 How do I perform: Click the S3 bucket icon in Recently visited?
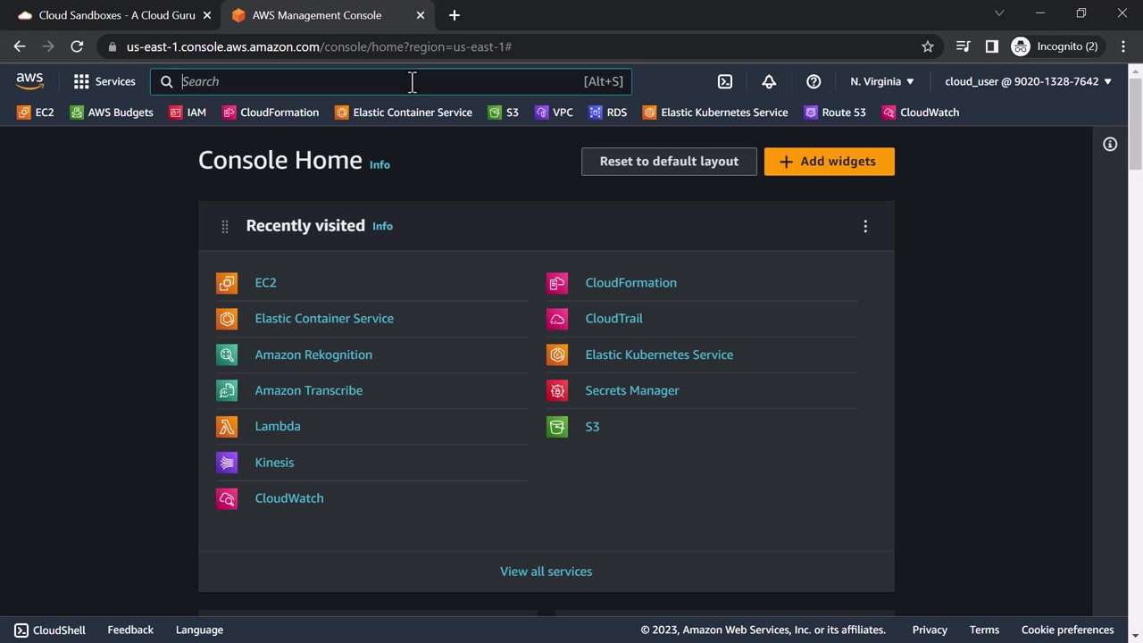(557, 427)
